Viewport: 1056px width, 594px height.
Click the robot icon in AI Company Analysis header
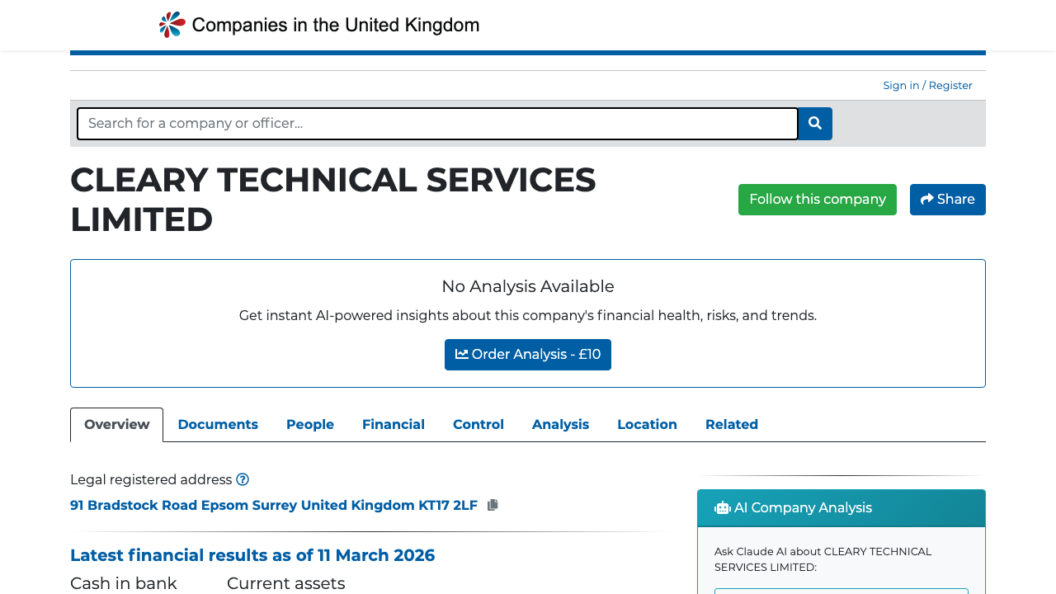point(722,507)
